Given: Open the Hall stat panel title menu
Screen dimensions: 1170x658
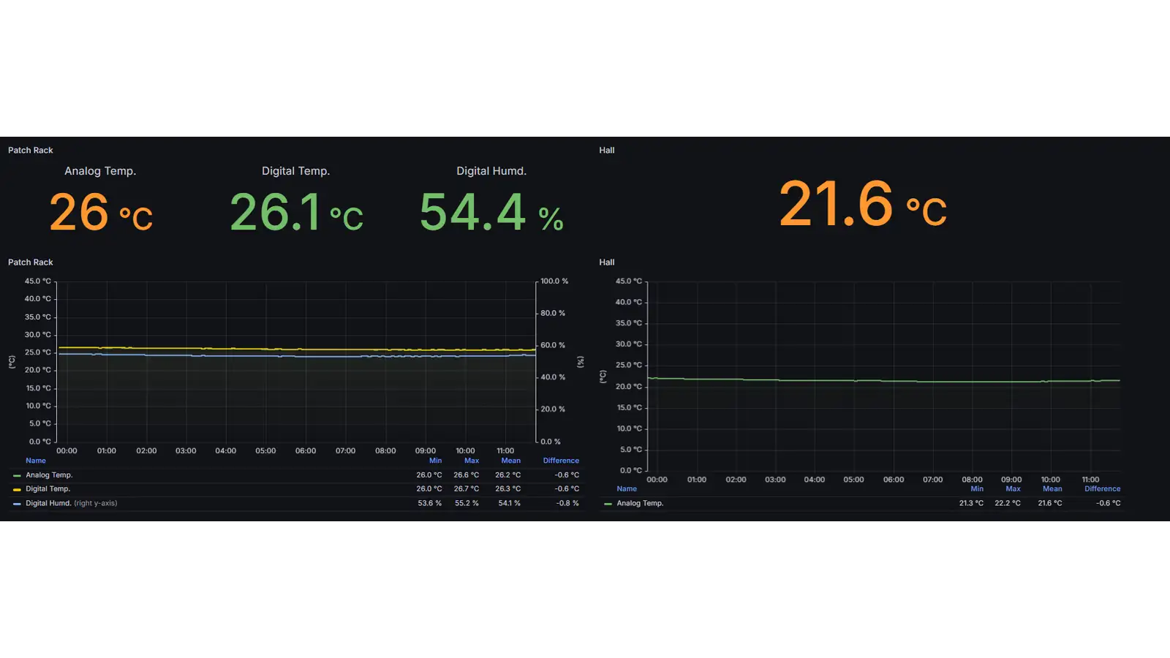Looking at the screenshot, I should [607, 151].
